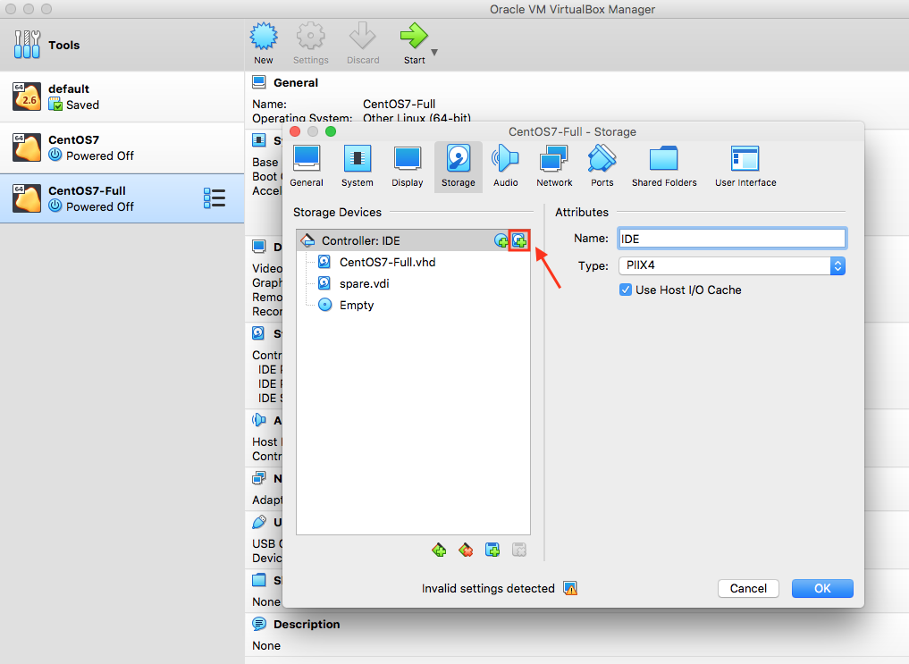Click the General section header in the Manager details

point(296,83)
